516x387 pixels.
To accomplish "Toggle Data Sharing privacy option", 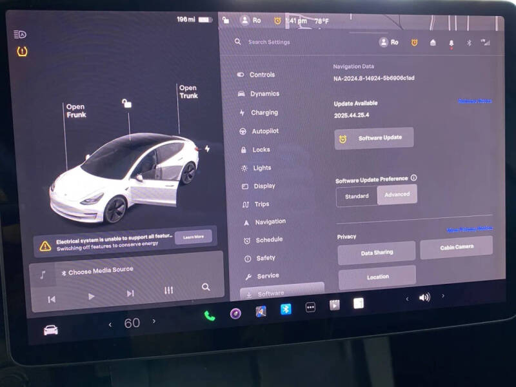I will (x=377, y=252).
